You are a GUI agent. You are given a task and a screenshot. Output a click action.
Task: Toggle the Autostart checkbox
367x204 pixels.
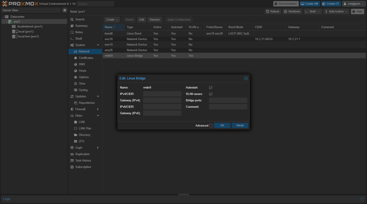pyautogui.click(x=211, y=88)
